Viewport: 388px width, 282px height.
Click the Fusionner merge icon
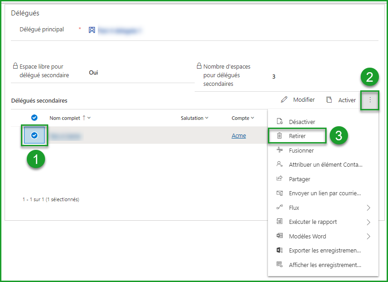point(280,150)
